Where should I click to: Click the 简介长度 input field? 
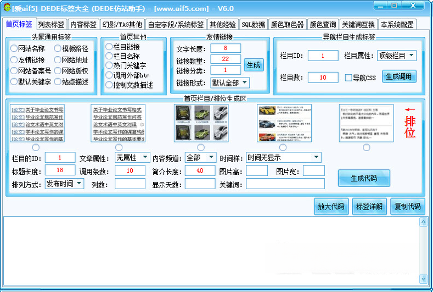(x=200, y=170)
